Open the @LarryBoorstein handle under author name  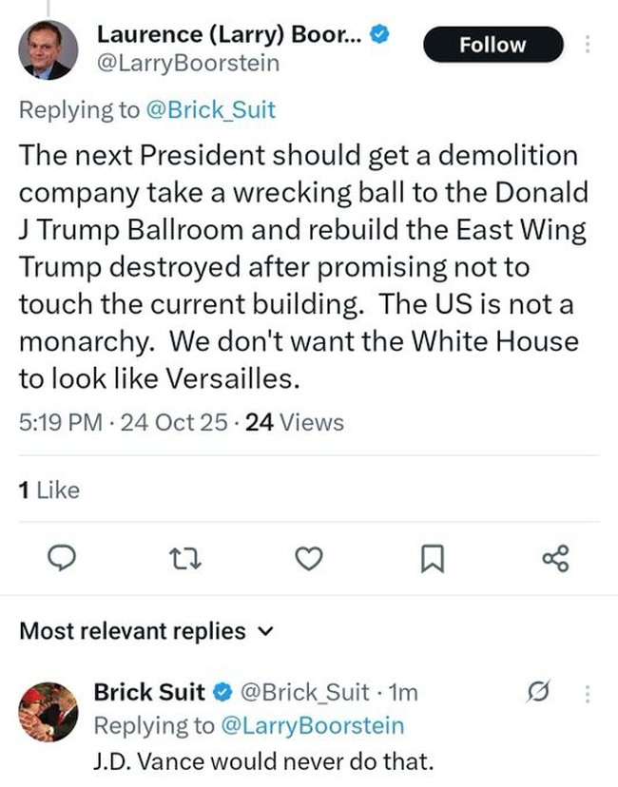pyautogui.click(x=188, y=65)
